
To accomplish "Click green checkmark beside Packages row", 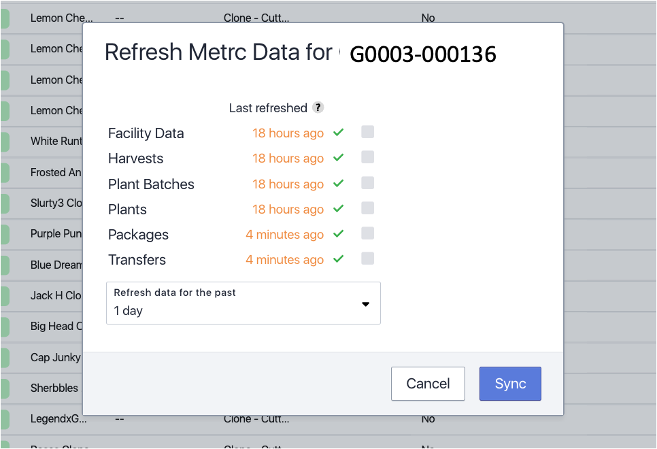I will click(339, 234).
